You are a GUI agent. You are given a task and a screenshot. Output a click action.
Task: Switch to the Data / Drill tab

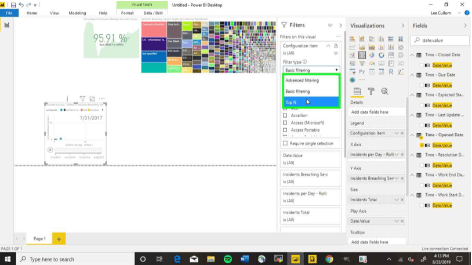[x=153, y=13]
